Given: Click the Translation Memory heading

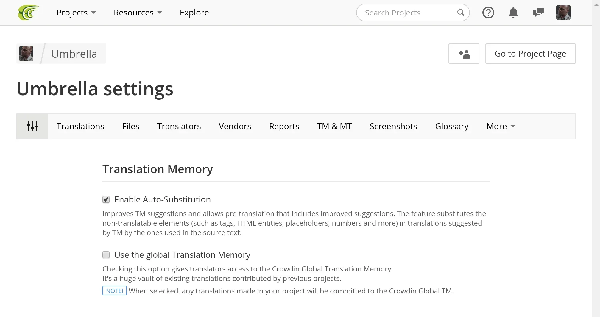Looking at the screenshot, I should click(158, 169).
